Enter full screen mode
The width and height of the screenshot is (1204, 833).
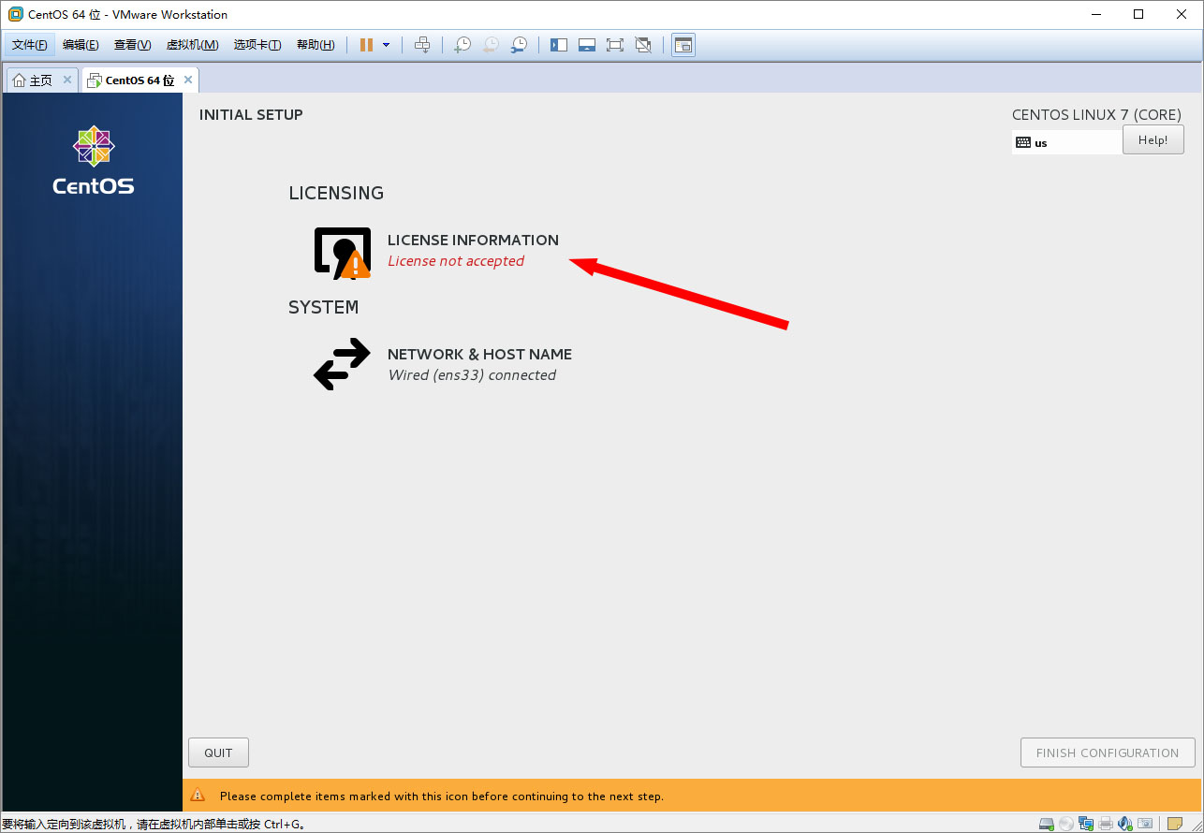615,45
